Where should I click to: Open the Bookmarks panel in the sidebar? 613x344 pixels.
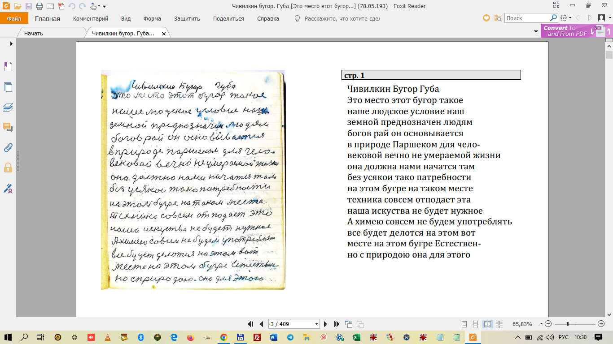[8, 67]
